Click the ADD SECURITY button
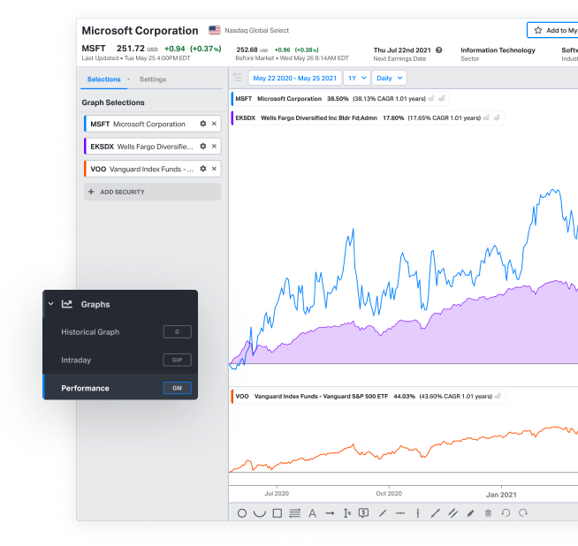 pos(152,192)
